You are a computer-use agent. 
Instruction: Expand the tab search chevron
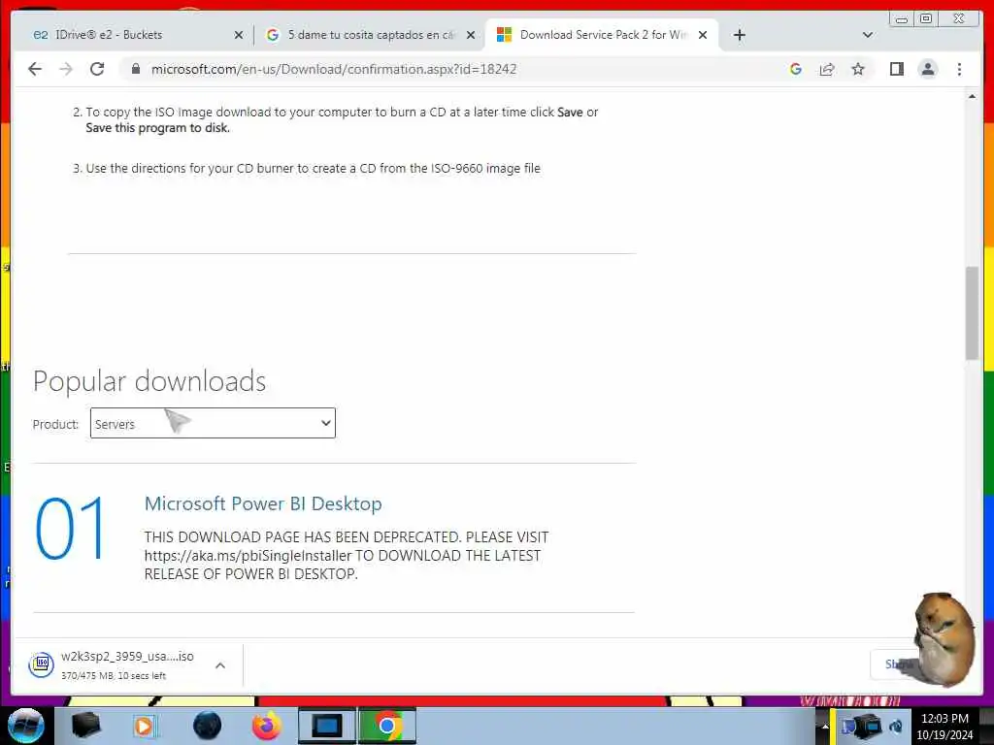point(868,35)
